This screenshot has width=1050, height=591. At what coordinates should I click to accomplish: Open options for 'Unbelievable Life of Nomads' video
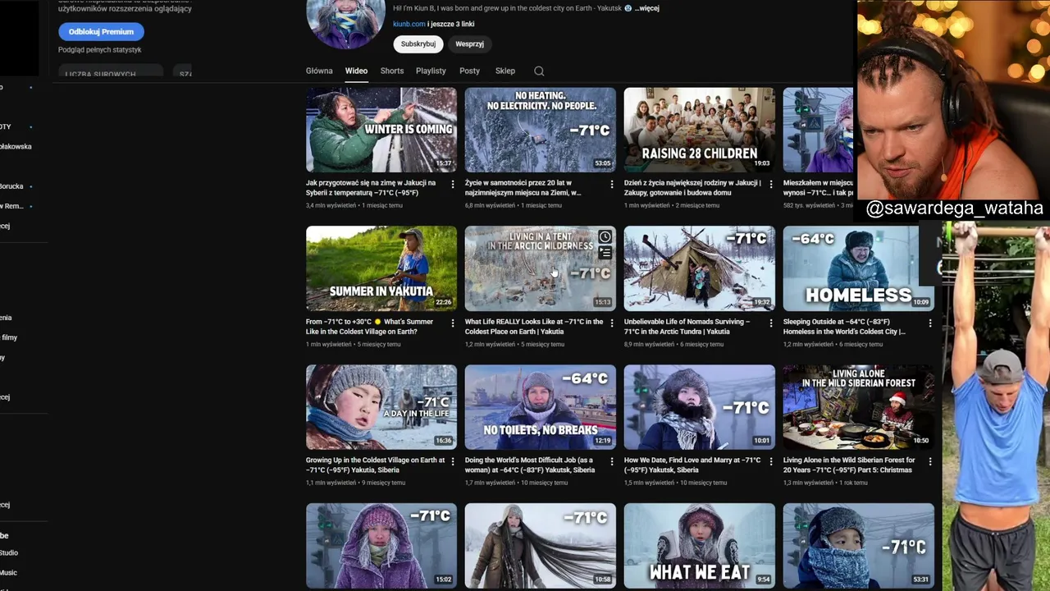tap(771, 323)
